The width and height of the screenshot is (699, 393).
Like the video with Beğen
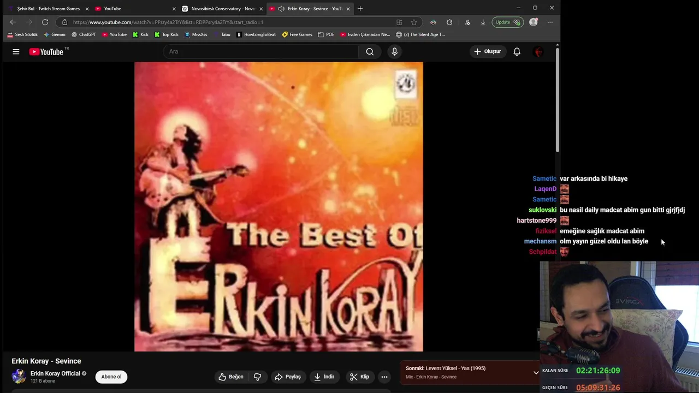click(231, 377)
